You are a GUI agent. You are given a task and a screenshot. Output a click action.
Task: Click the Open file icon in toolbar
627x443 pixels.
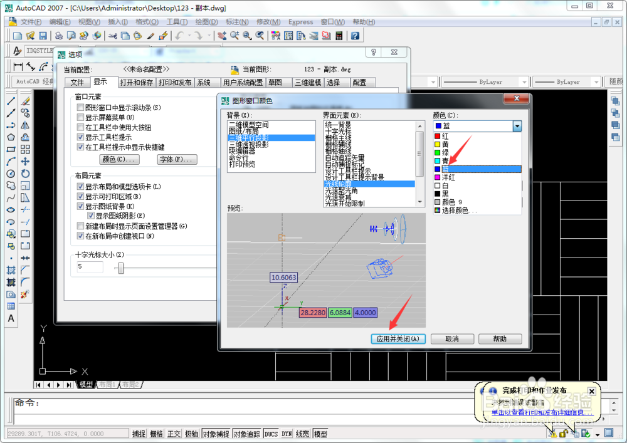30,36
